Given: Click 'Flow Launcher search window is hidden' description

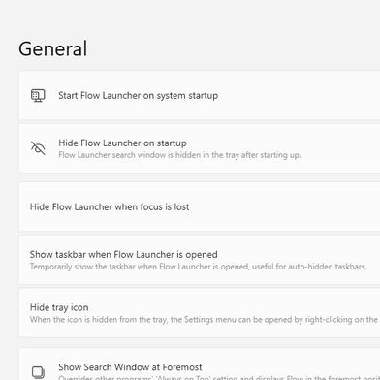Looking at the screenshot, I should 179,155.
